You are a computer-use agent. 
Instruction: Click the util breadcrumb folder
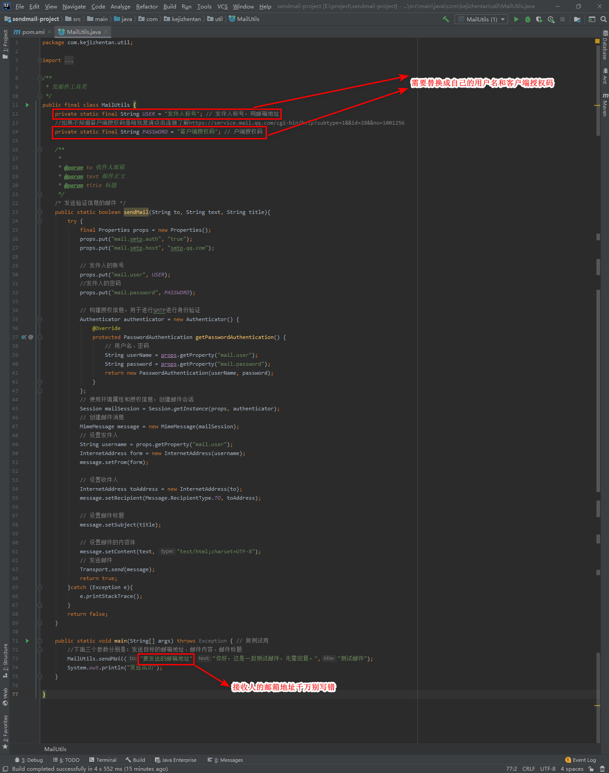click(x=215, y=19)
